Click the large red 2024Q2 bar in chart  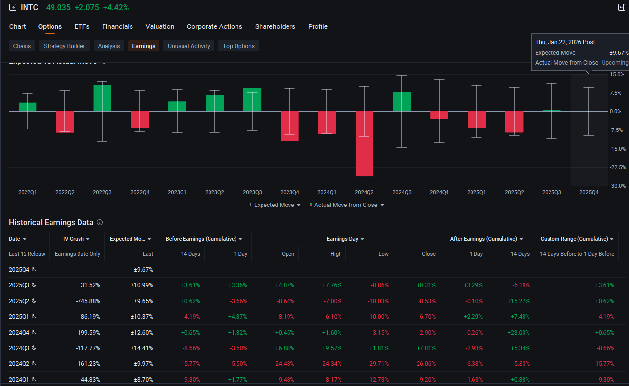pyautogui.click(x=364, y=144)
